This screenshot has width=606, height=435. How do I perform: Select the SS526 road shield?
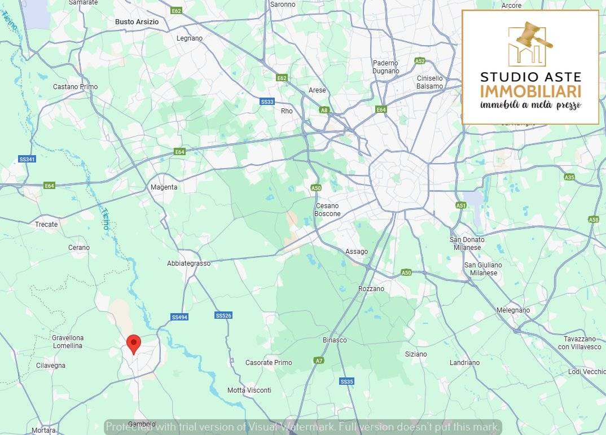(x=223, y=315)
